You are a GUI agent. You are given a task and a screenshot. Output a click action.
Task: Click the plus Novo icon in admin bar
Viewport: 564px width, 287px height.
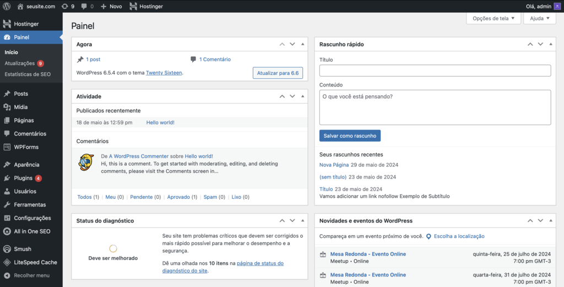104,7
